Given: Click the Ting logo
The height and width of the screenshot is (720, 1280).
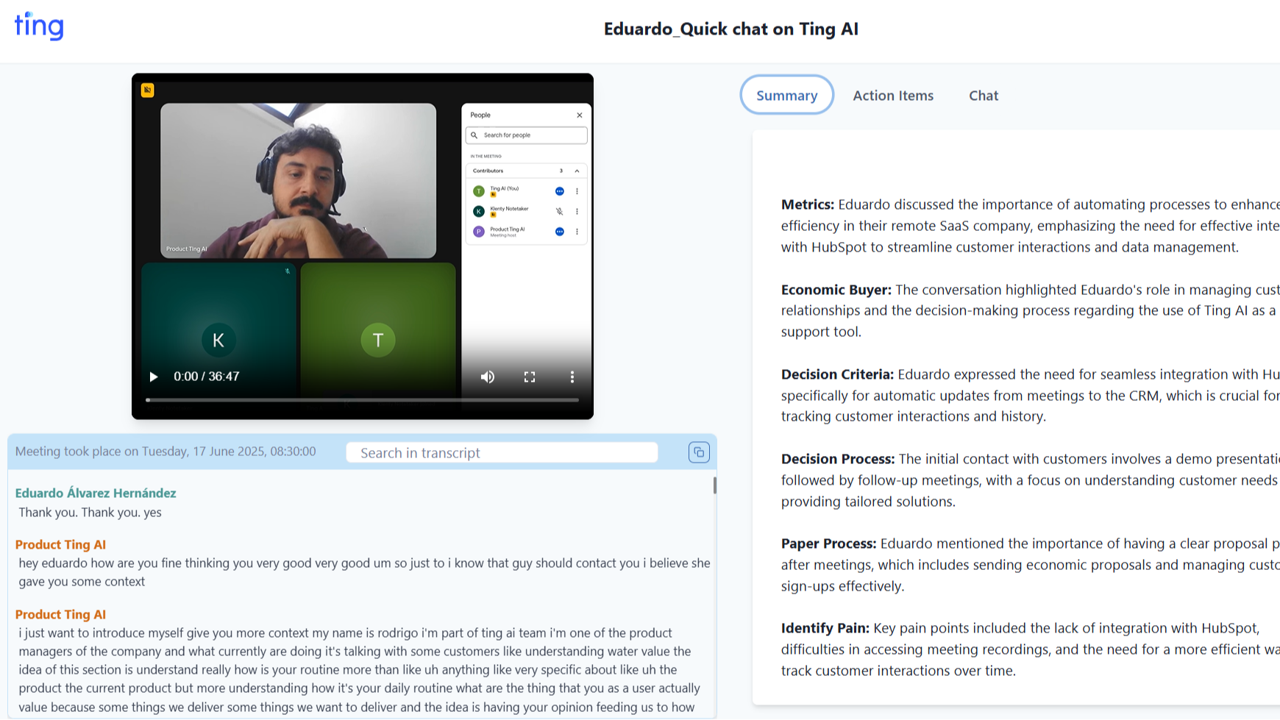Looking at the screenshot, I should point(39,26).
